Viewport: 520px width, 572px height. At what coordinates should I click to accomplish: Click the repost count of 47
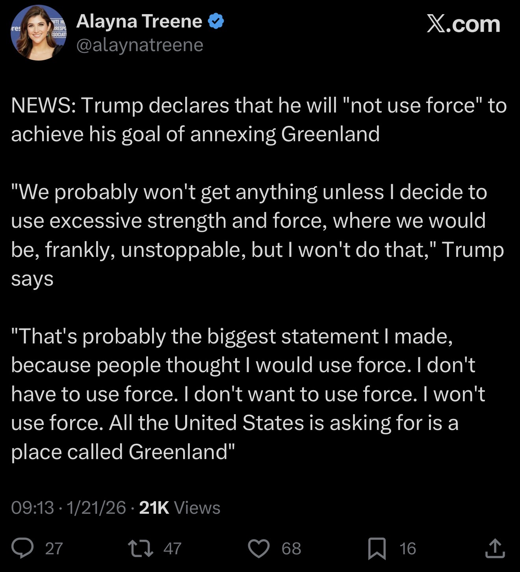(172, 548)
